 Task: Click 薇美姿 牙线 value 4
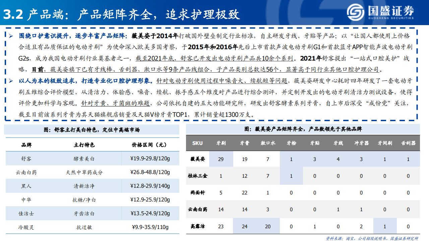[x=338, y=159]
